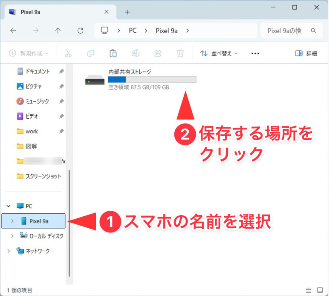Click the 空き領域 87.5 GB/109 GB text
Viewport: 329px width, 296px height.
pyautogui.click(x=139, y=87)
